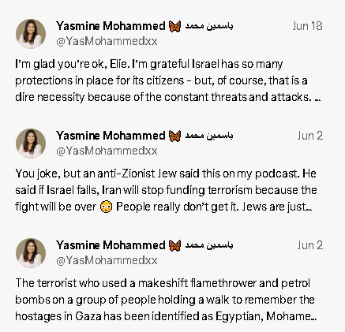Click butterfly emoji in first tweet's name
345x332 pixels.
pos(174,26)
